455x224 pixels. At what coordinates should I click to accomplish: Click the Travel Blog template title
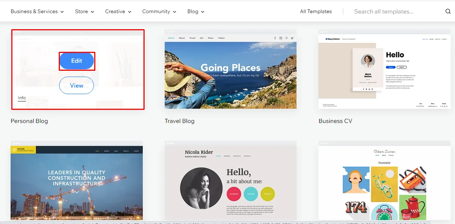click(x=180, y=121)
